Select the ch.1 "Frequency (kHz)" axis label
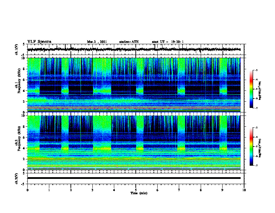Screen dimensions: 275x213 (x=19, y=81)
